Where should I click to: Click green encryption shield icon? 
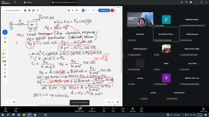(182, 2)
